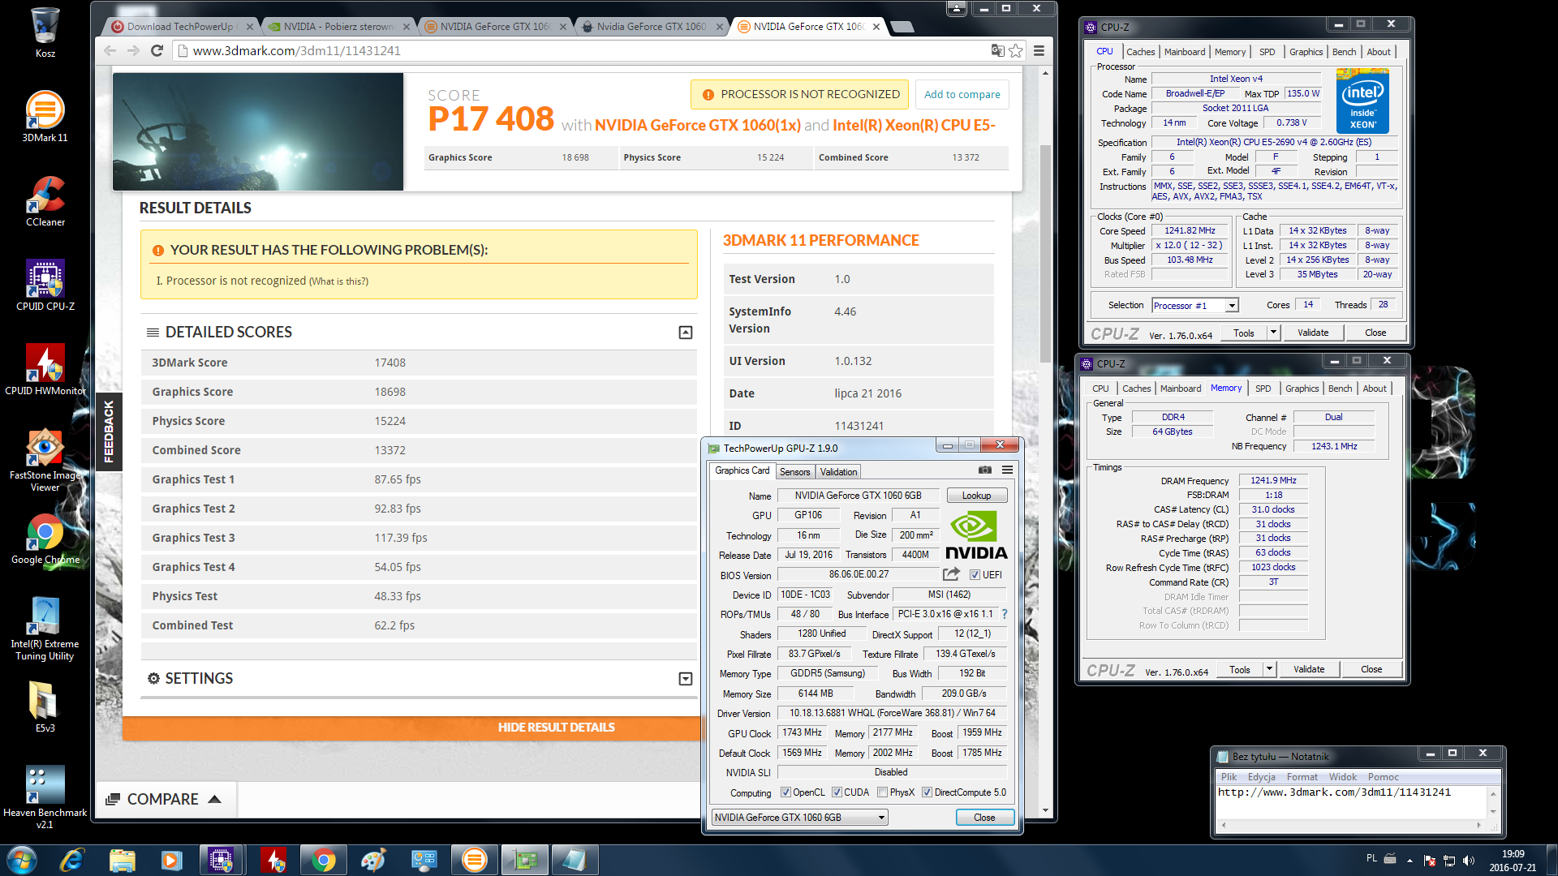Click the Lookup button in GPU-Z

pyautogui.click(x=976, y=496)
